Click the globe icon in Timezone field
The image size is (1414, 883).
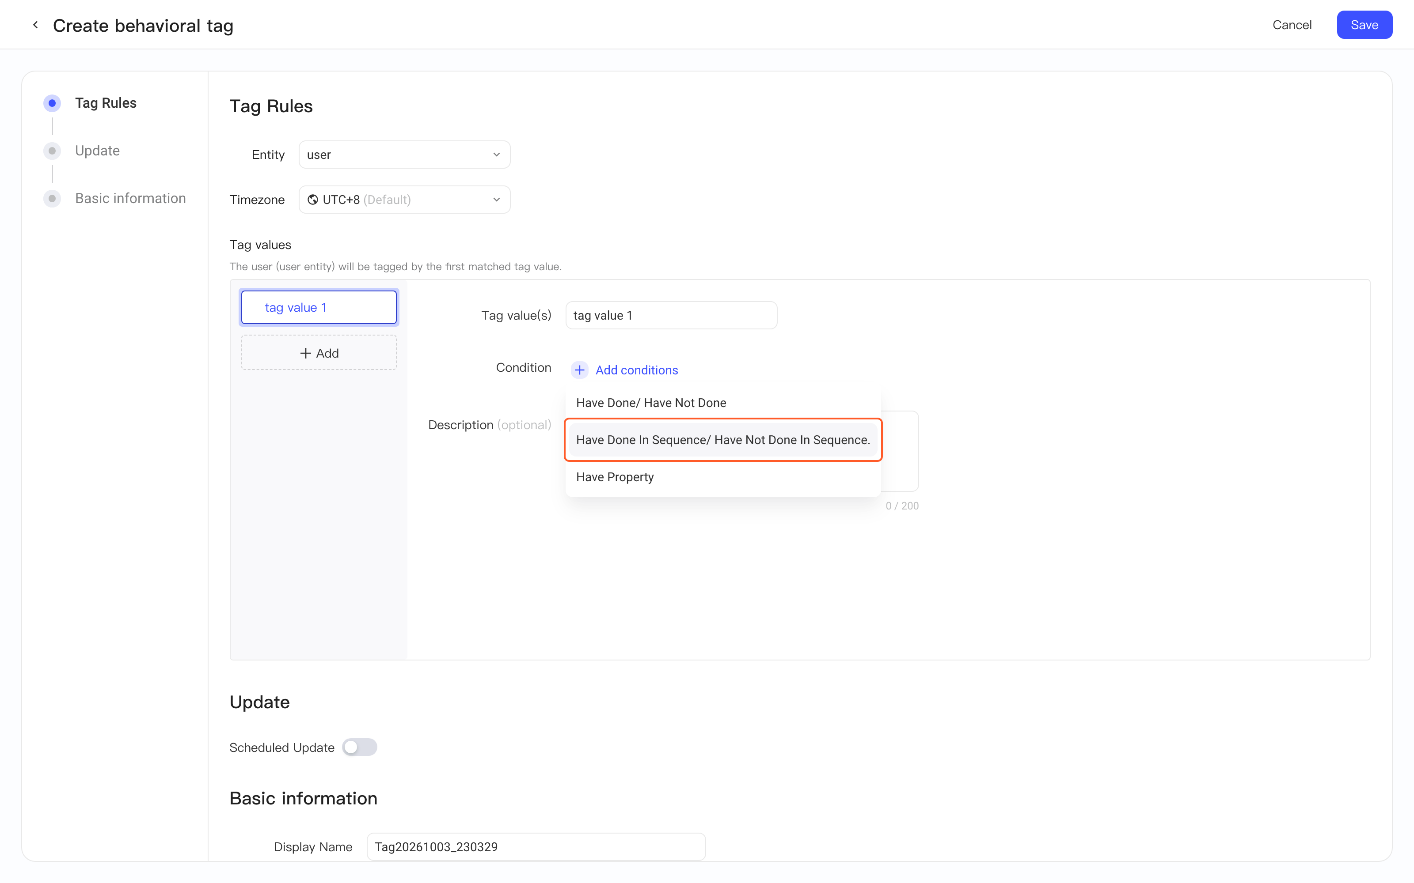312,200
